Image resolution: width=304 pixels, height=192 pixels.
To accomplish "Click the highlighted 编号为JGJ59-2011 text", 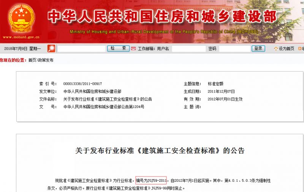I will click(151, 180).
